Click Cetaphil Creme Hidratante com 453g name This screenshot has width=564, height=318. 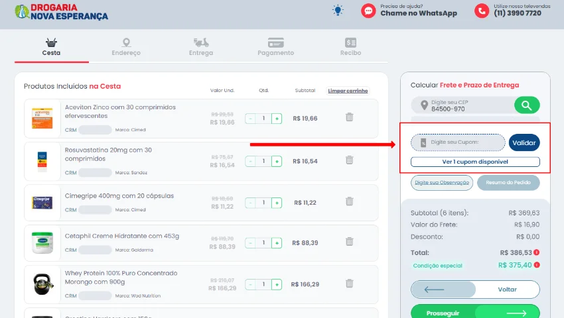tap(122, 236)
